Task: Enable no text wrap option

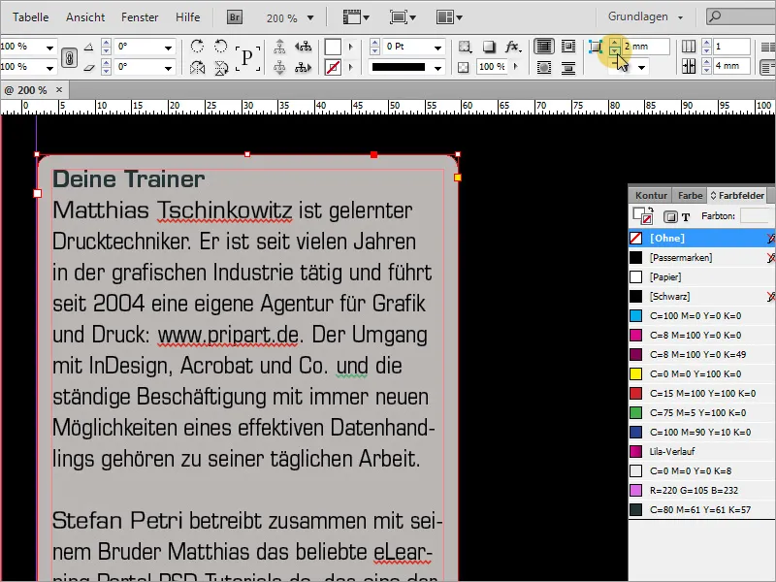Action: point(543,47)
